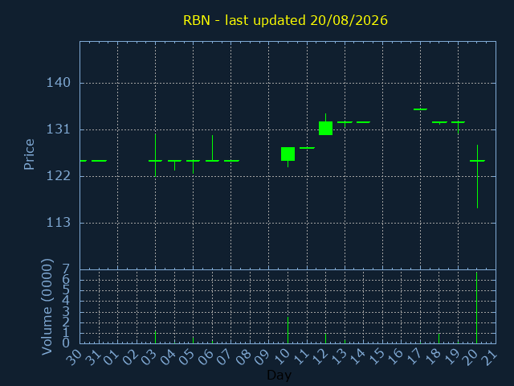Click the Price axis title
Viewport: 514px width, 386px height.
[x=29, y=154]
